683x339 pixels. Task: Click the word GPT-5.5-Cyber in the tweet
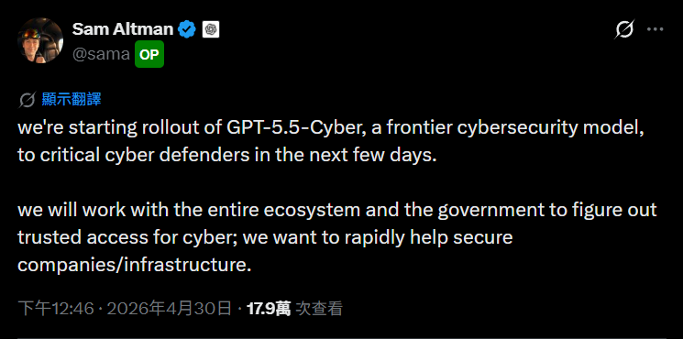point(295,130)
